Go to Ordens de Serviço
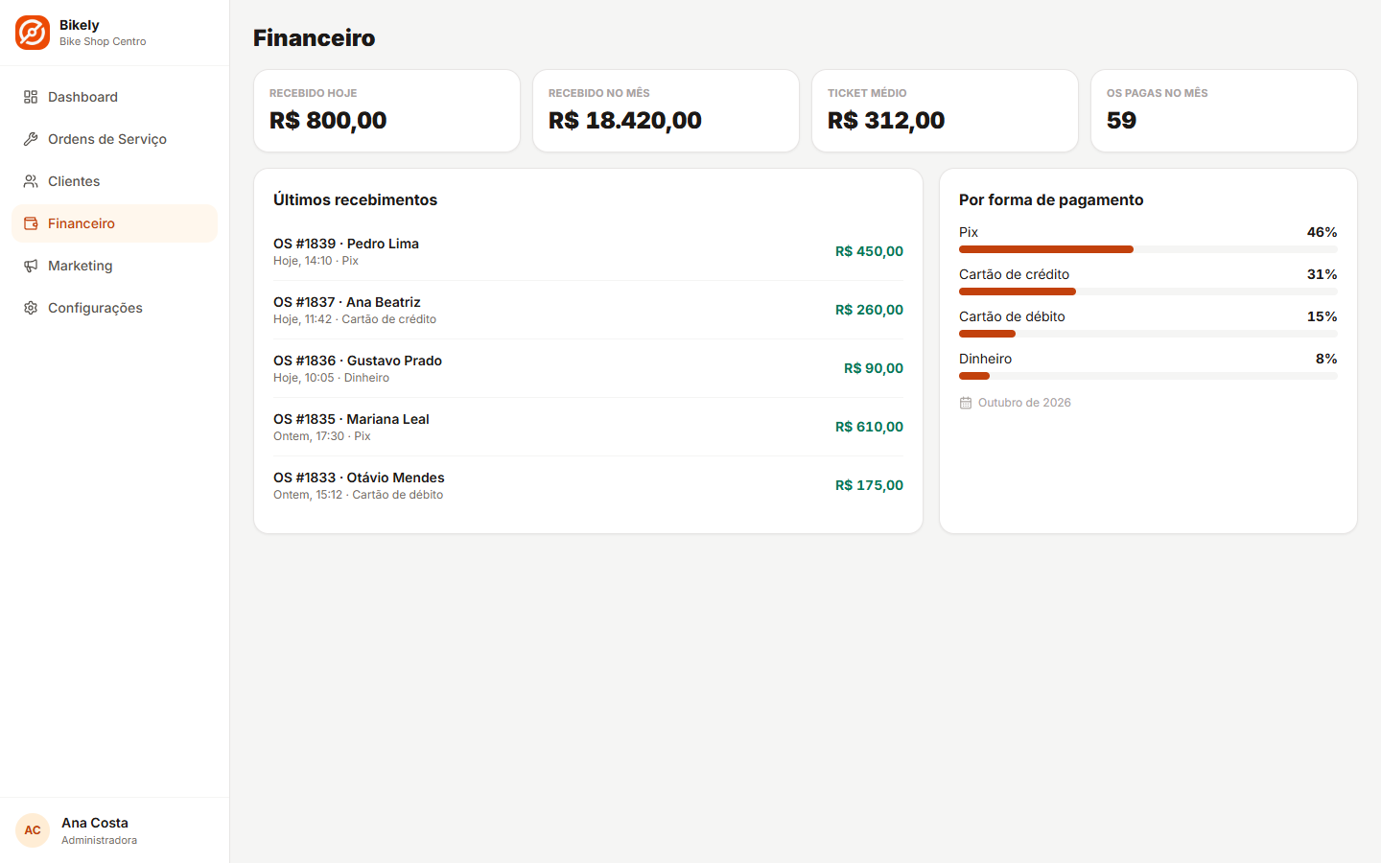 click(x=115, y=139)
